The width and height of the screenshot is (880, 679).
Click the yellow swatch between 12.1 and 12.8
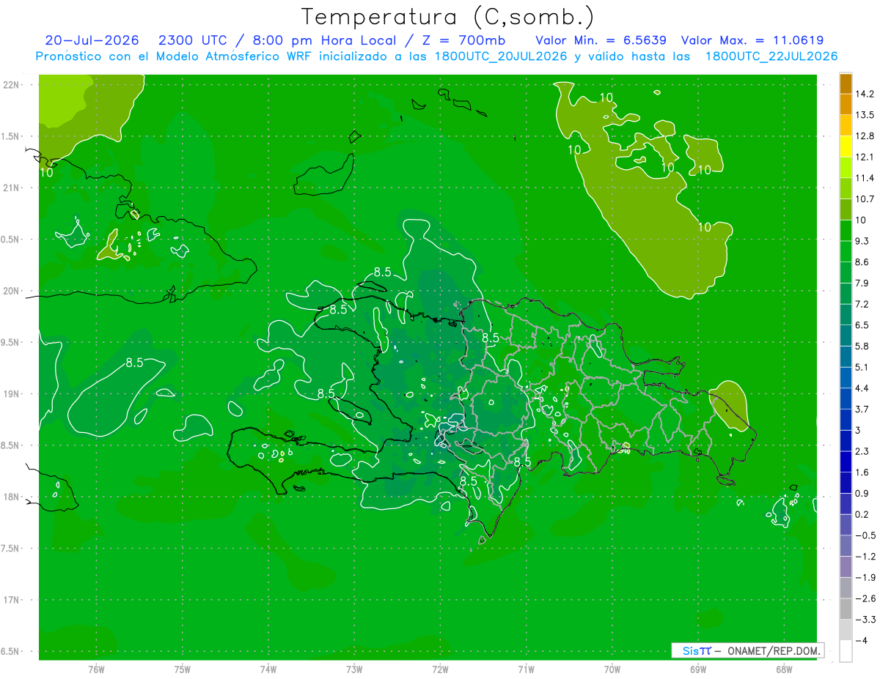click(846, 146)
